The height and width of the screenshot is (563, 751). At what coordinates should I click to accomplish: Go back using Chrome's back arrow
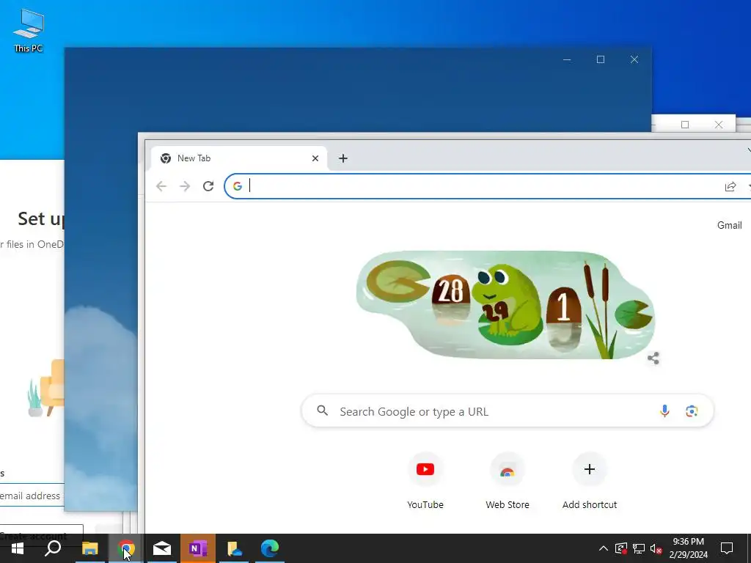pos(161,186)
